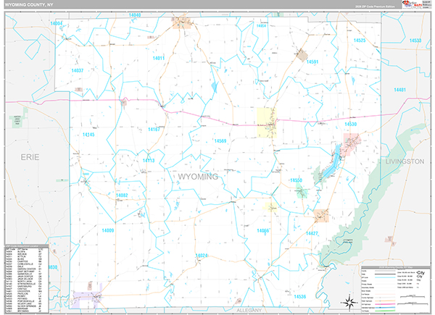The image size is (435, 315).
Task: Click ZIP code label 14569
Action: 220,141
